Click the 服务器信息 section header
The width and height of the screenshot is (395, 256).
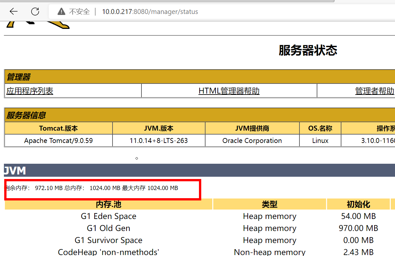(x=200, y=115)
